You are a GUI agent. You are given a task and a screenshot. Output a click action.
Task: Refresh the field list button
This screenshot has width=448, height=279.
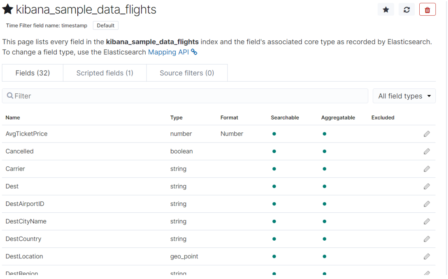(x=406, y=10)
